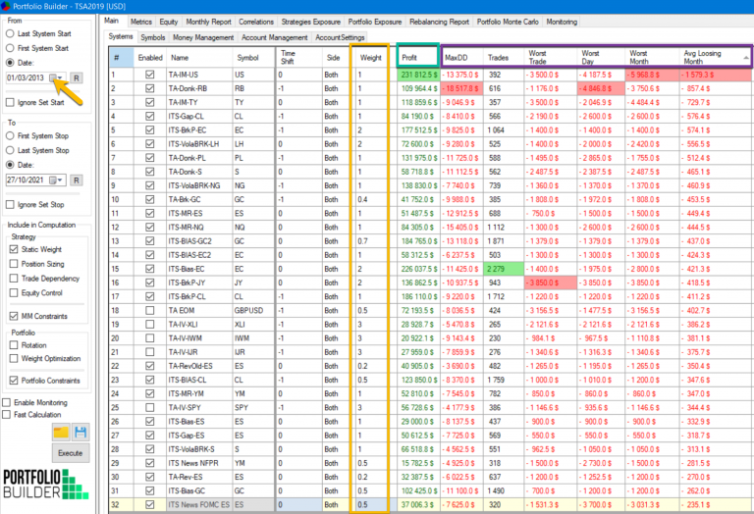Click the R reset button beside From date
This screenshot has width=754, height=514.
pyautogui.click(x=77, y=77)
